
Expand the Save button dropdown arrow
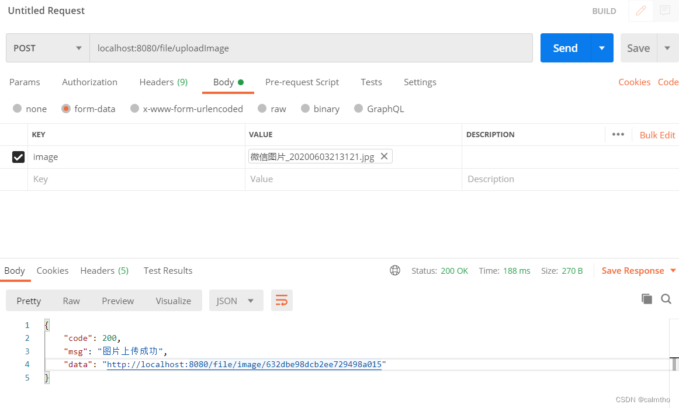coord(667,48)
